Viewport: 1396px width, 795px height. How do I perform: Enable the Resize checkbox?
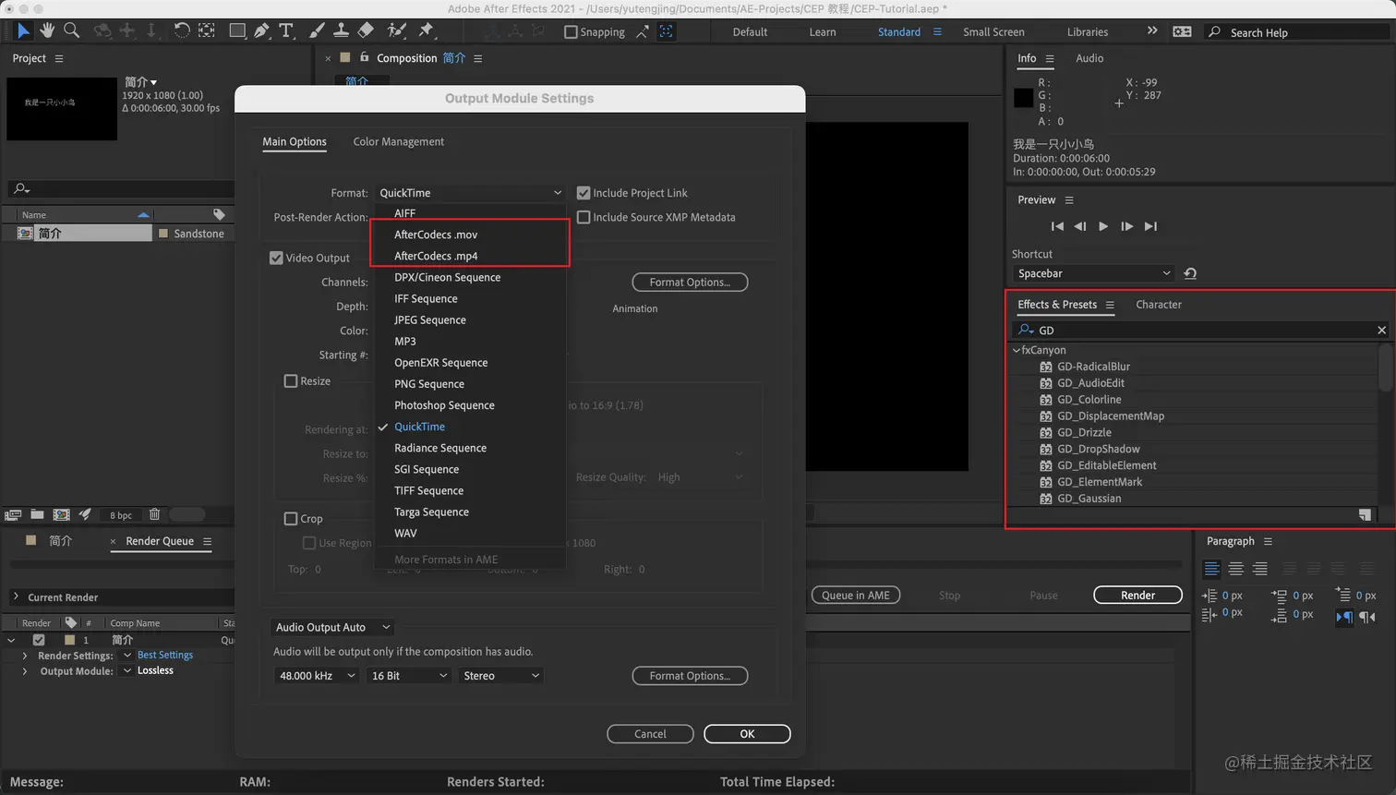tap(291, 380)
